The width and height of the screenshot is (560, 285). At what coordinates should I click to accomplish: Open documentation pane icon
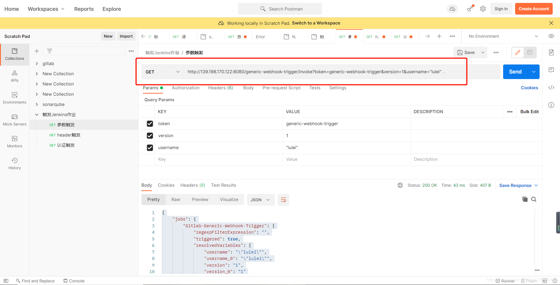point(551,53)
